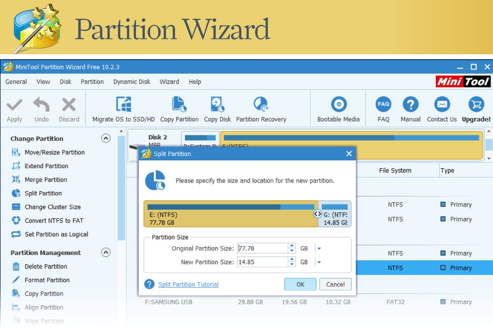Click the Undo arrow icon
Screen dimensions: 493x329
[x=41, y=104]
